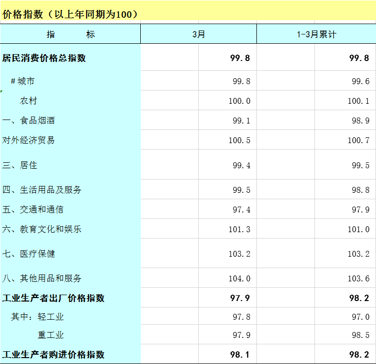Click the 98.1 value for 工业生产者购进价格指数

(241, 355)
